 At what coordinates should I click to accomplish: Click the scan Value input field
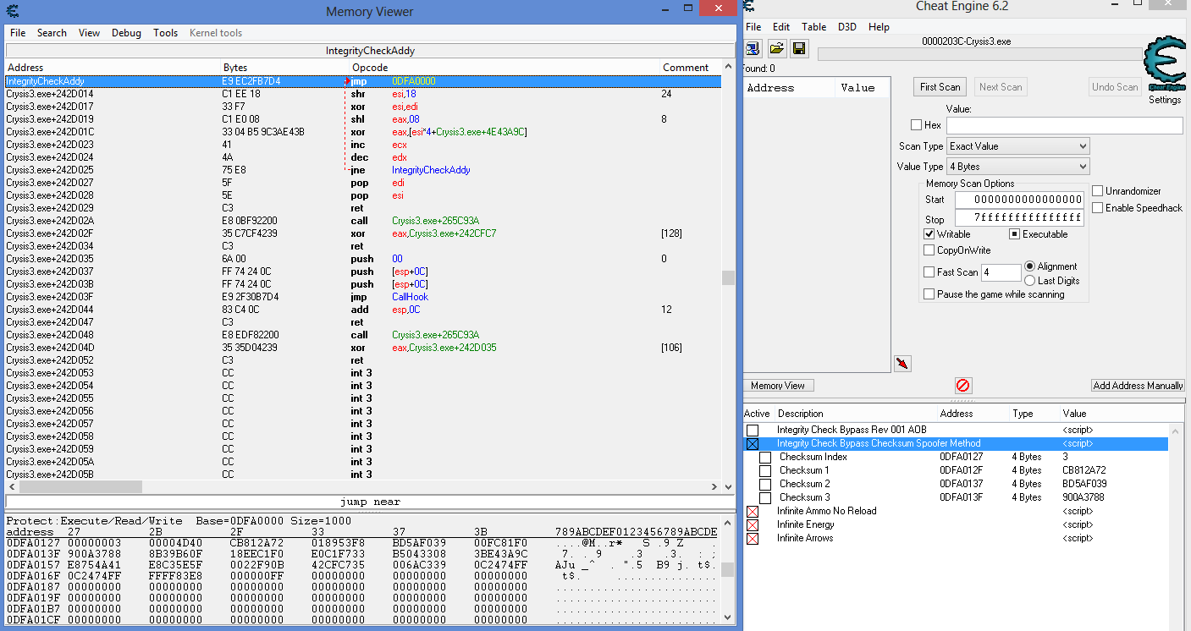coord(1064,125)
